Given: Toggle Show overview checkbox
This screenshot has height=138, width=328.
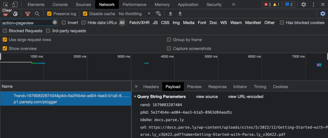Looking at the screenshot, I should point(5,49).
